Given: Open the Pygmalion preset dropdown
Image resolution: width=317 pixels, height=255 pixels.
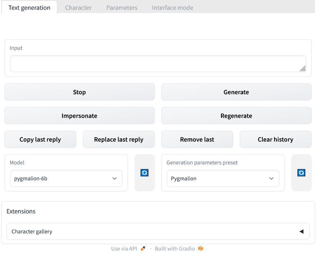Looking at the screenshot, I should (223, 178).
